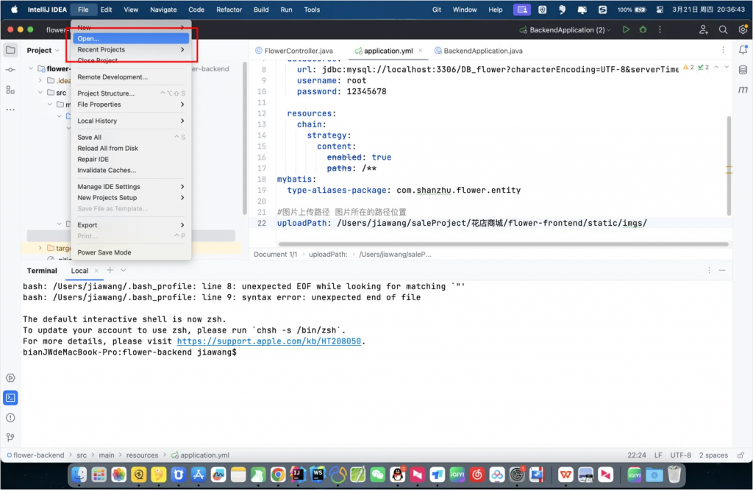Expand the target folder in the project tree

point(39,249)
